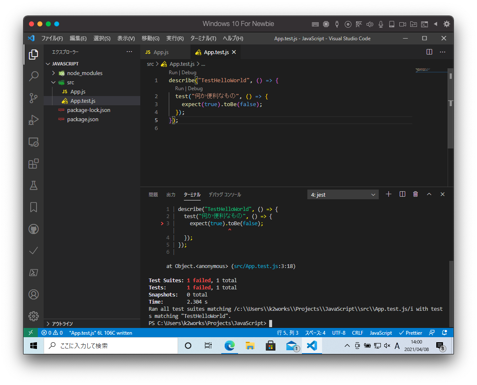Open the ターミナル(T) menu

coord(203,38)
